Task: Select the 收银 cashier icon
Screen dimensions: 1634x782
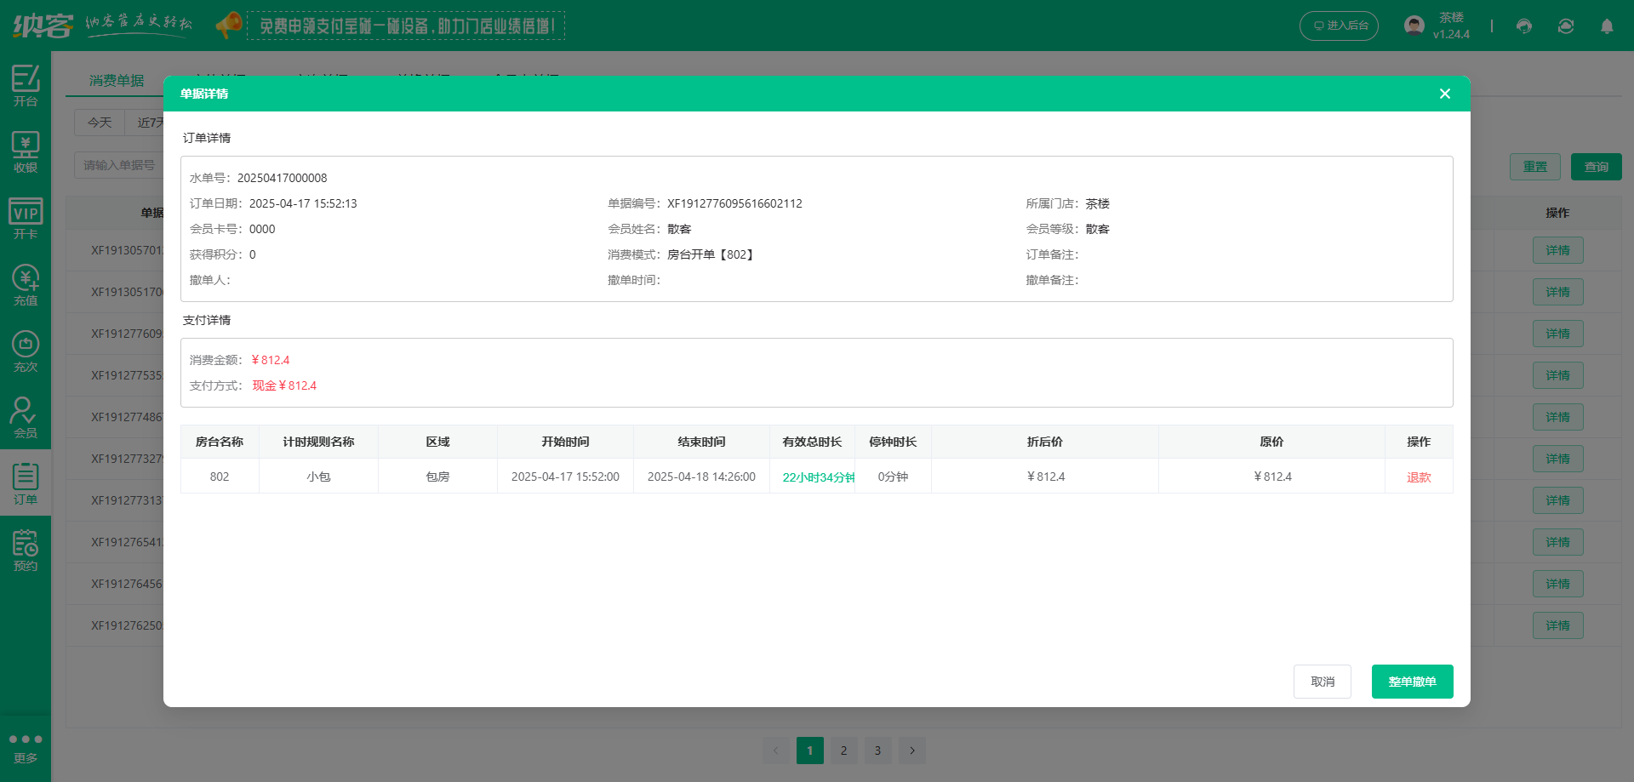Action: tap(26, 151)
